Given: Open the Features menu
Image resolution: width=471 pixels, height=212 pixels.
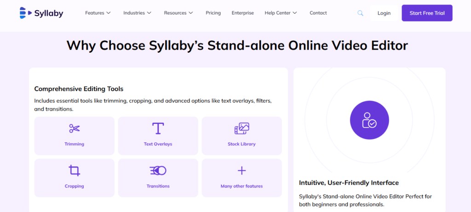Looking at the screenshot, I should [x=98, y=13].
